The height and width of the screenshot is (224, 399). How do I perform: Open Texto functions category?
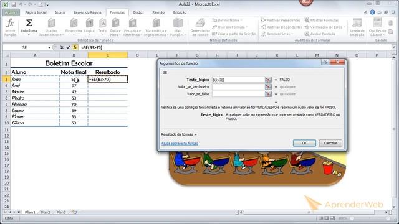(102, 27)
